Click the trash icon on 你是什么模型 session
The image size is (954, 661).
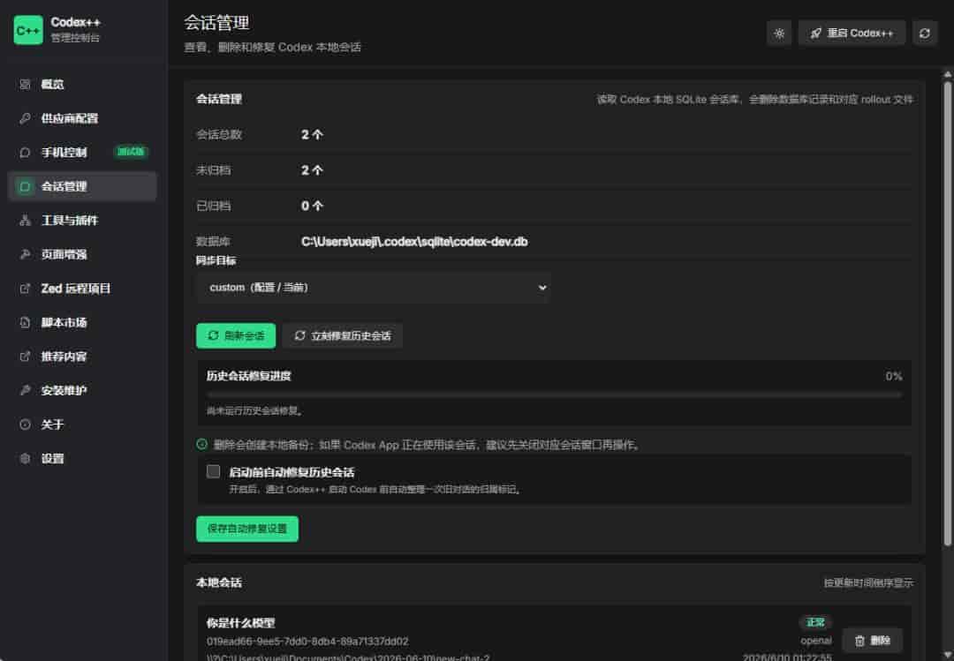pyautogui.click(x=859, y=641)
